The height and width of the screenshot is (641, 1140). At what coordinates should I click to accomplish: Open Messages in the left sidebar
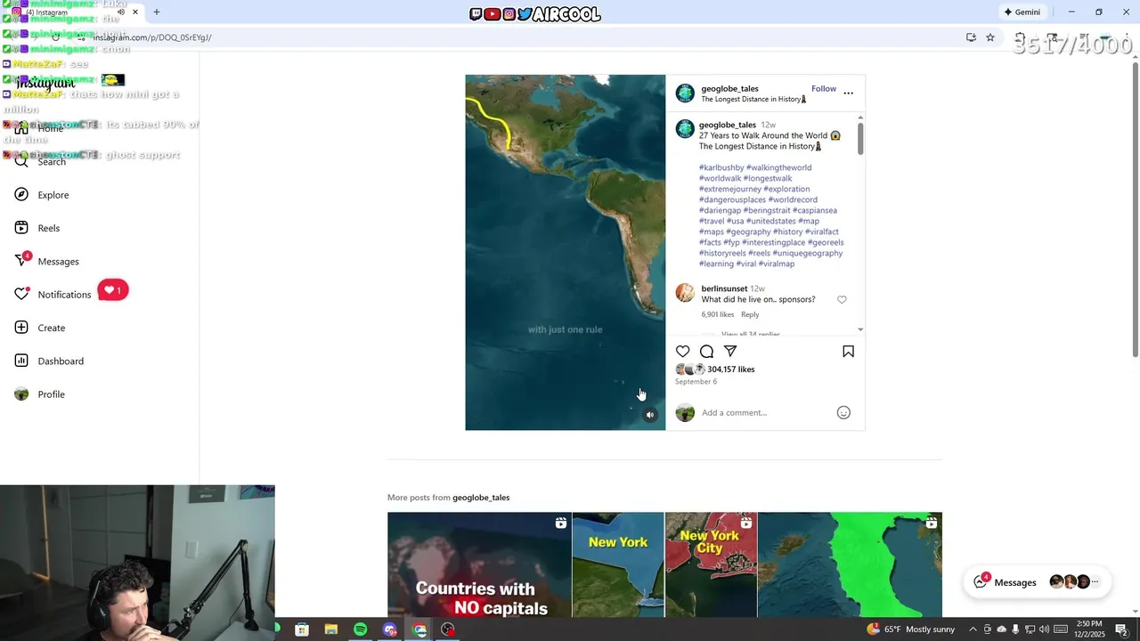click(47, 261)
